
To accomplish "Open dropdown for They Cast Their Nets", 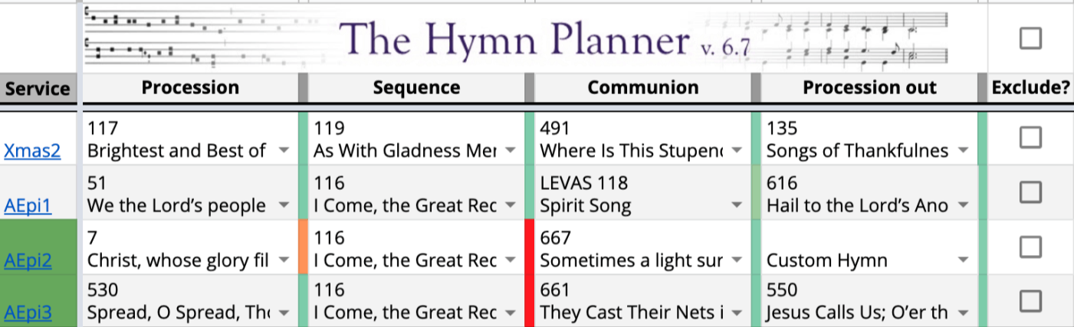I will 736,312.
